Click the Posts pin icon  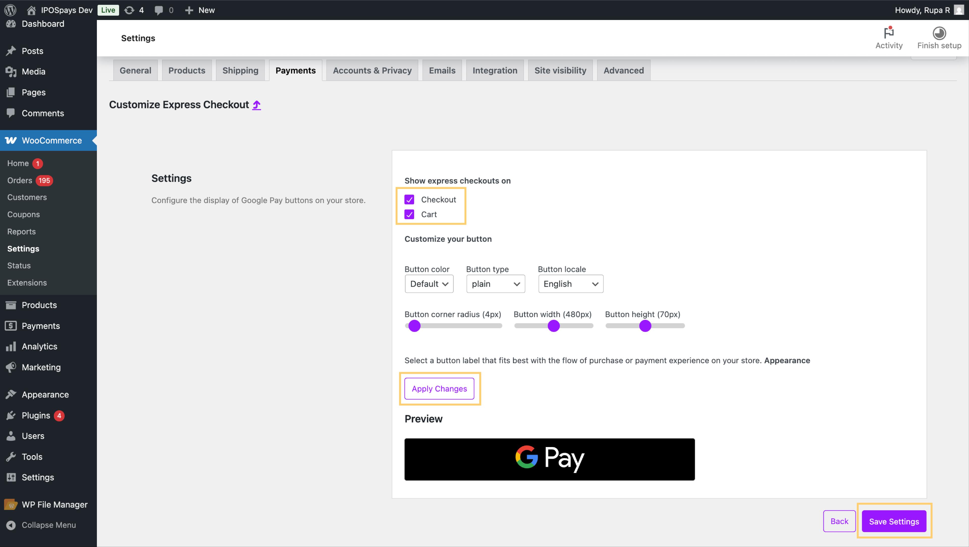pos(11,51)
